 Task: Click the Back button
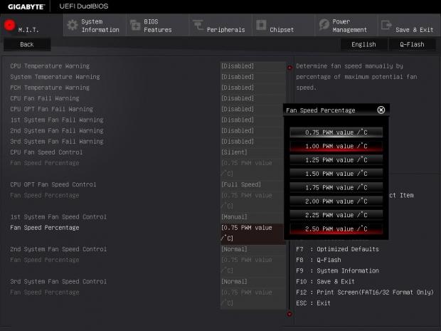coord(27,44)
